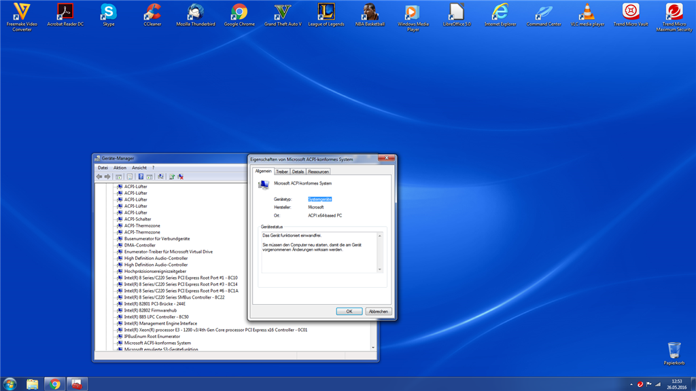
Task: Select Microsoft ACPI-konformes System in list
Action: pyautogui.click(x=157, y=343)
